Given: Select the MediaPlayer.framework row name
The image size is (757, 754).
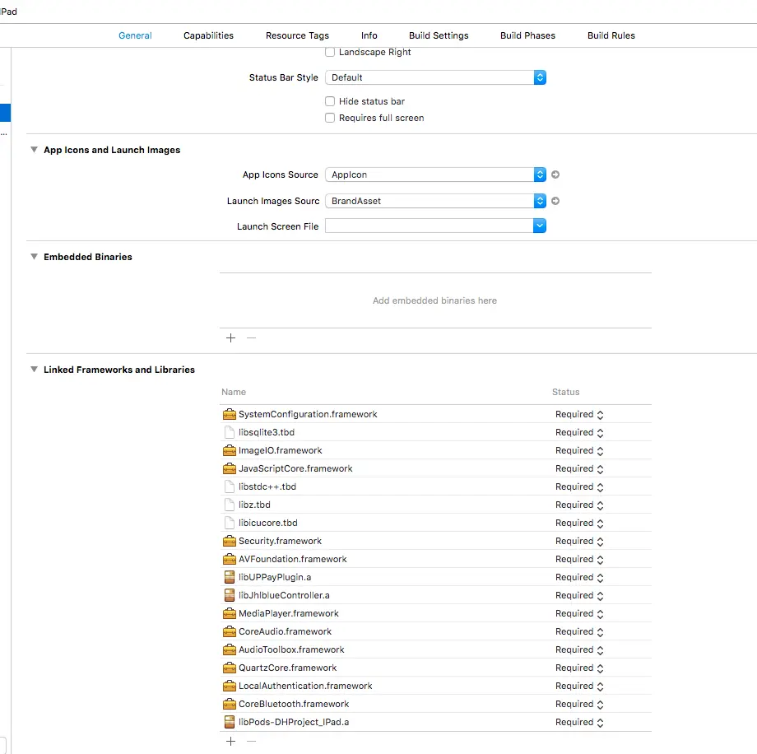Looking at the screenshot, I should [x=289, y=613].
